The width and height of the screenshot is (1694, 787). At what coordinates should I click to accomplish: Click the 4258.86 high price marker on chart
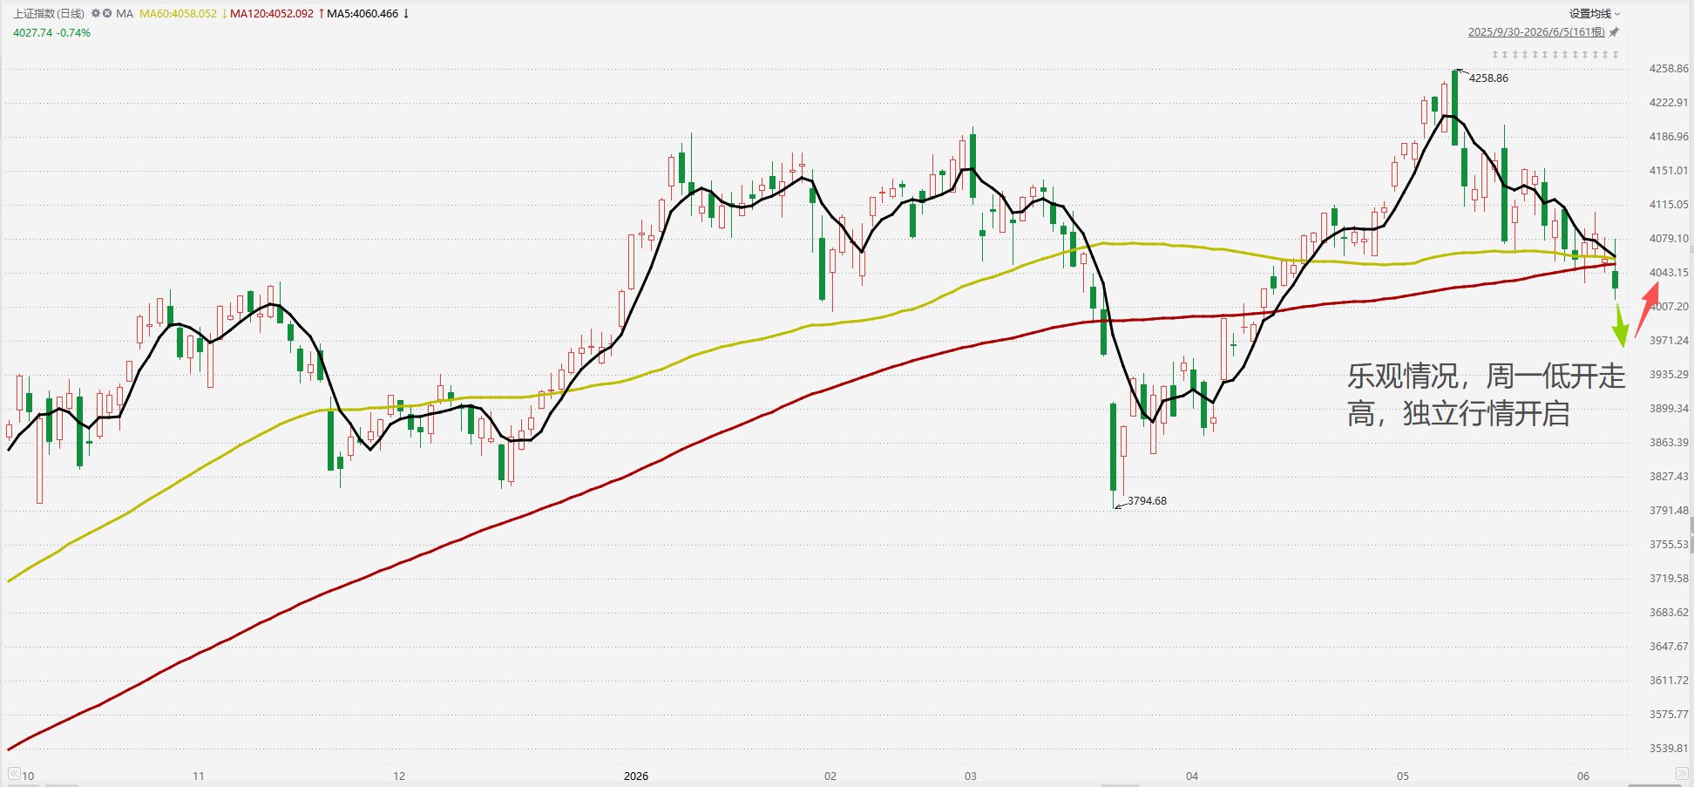coord(1488,78)
